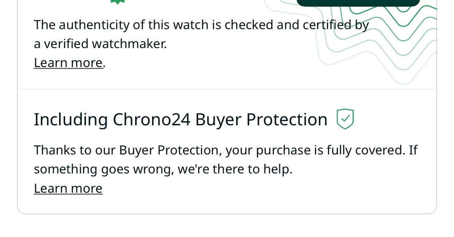Select the Buyer Protection description text
The height and width of the screenshot is (237, 454).
click(226, 159)
